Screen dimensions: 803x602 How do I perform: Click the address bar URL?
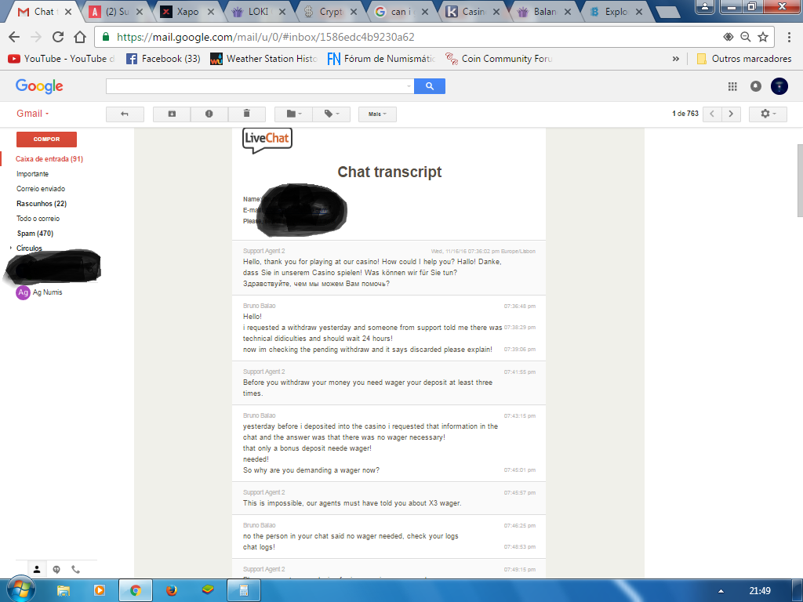click(265, 37)
